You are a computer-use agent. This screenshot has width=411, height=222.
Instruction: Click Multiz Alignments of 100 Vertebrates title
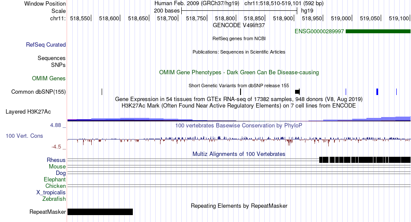click(x=239, y=154)
